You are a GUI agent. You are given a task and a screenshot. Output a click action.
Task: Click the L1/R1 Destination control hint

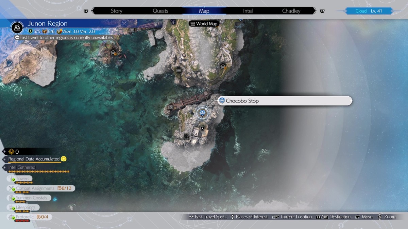(x=333, y=217)
